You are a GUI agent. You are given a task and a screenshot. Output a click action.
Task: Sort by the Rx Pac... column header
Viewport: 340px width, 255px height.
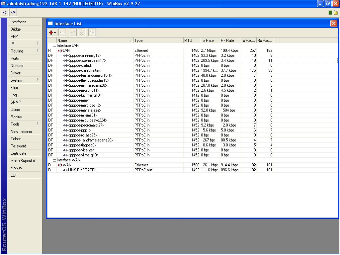coord(265,40)
